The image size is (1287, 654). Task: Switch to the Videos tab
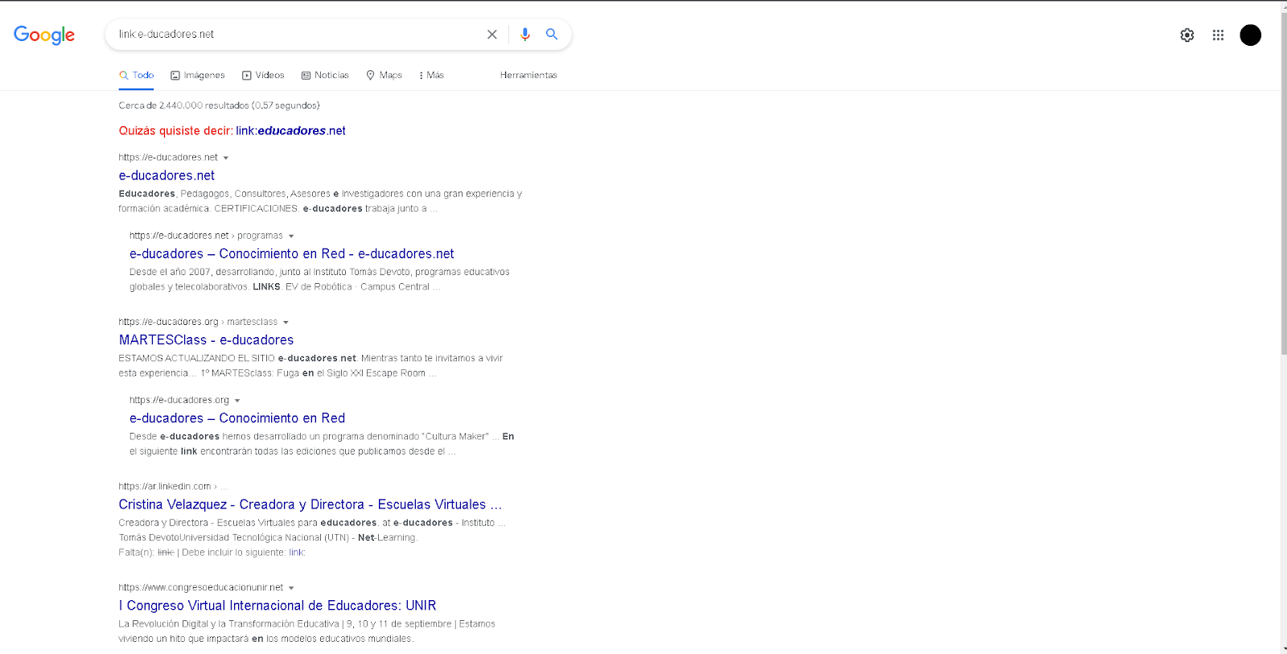pos(263,76)
